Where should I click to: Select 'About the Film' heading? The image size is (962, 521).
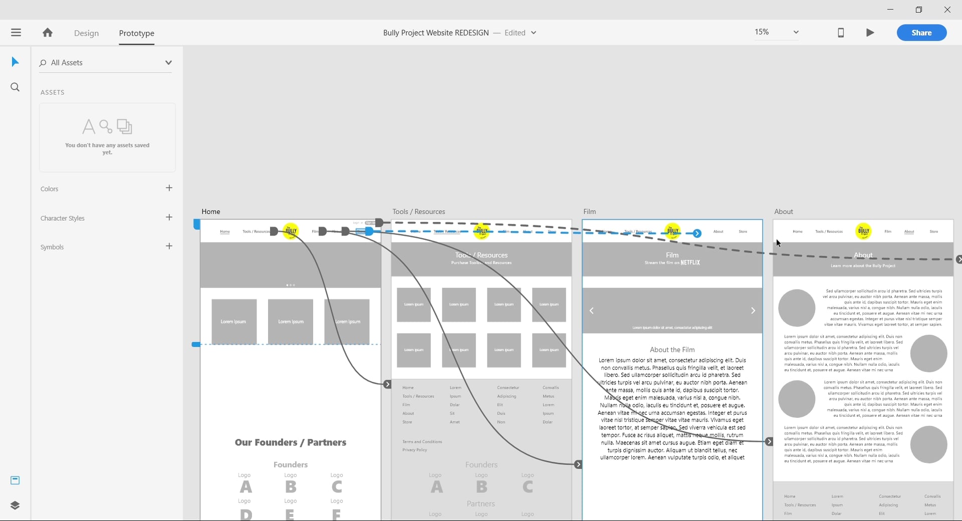click(x=672, y=350)
